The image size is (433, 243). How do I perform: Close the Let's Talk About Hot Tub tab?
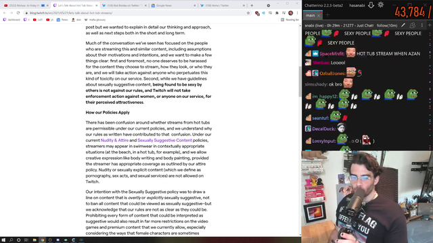(x=96, y=5)
